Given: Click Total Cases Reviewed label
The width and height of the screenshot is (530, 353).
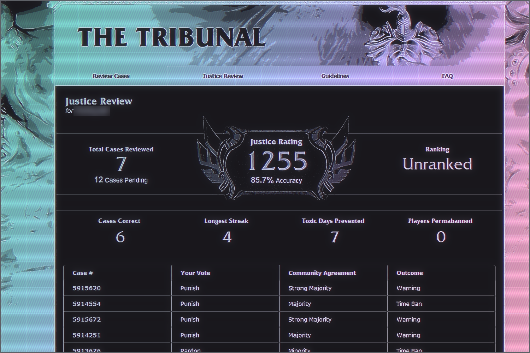Looking at the screenshot, I should coord(121,149).
